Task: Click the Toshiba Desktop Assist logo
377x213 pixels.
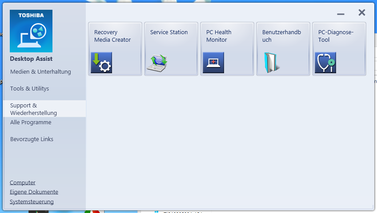Action: [x=31, y=31]
